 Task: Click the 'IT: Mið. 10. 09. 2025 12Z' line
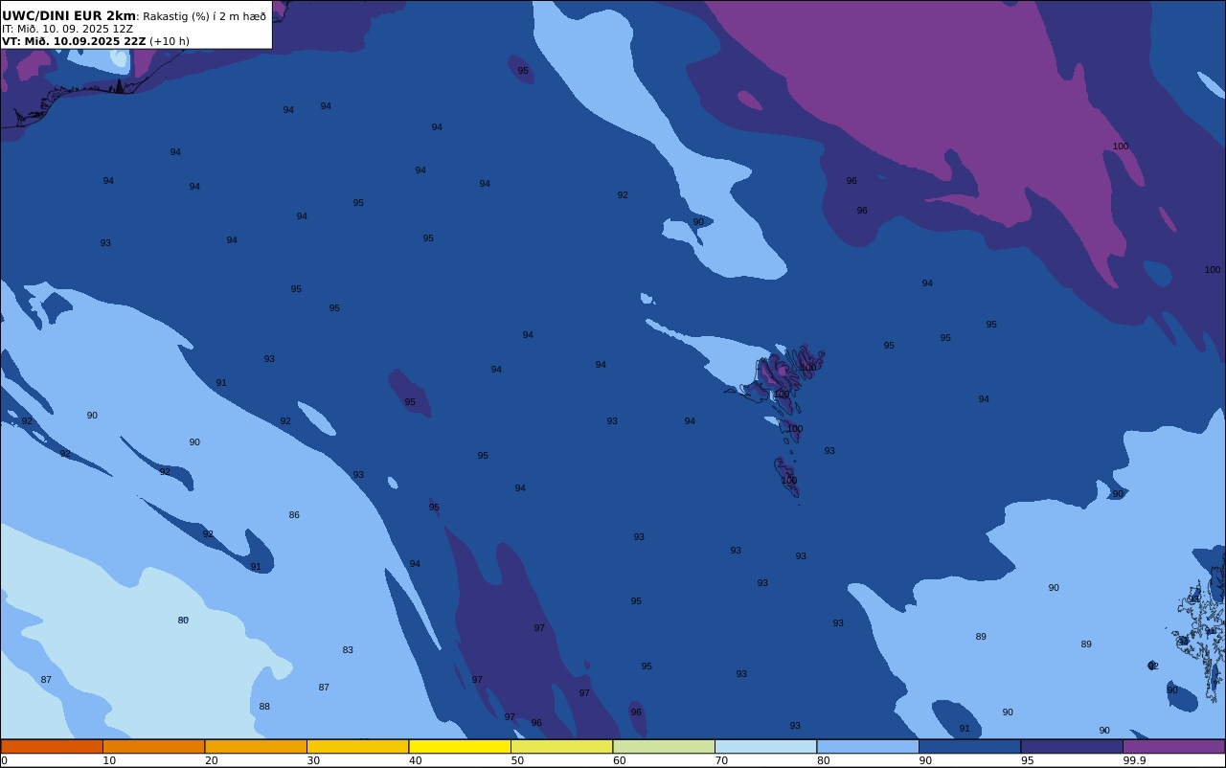[67, 29]
